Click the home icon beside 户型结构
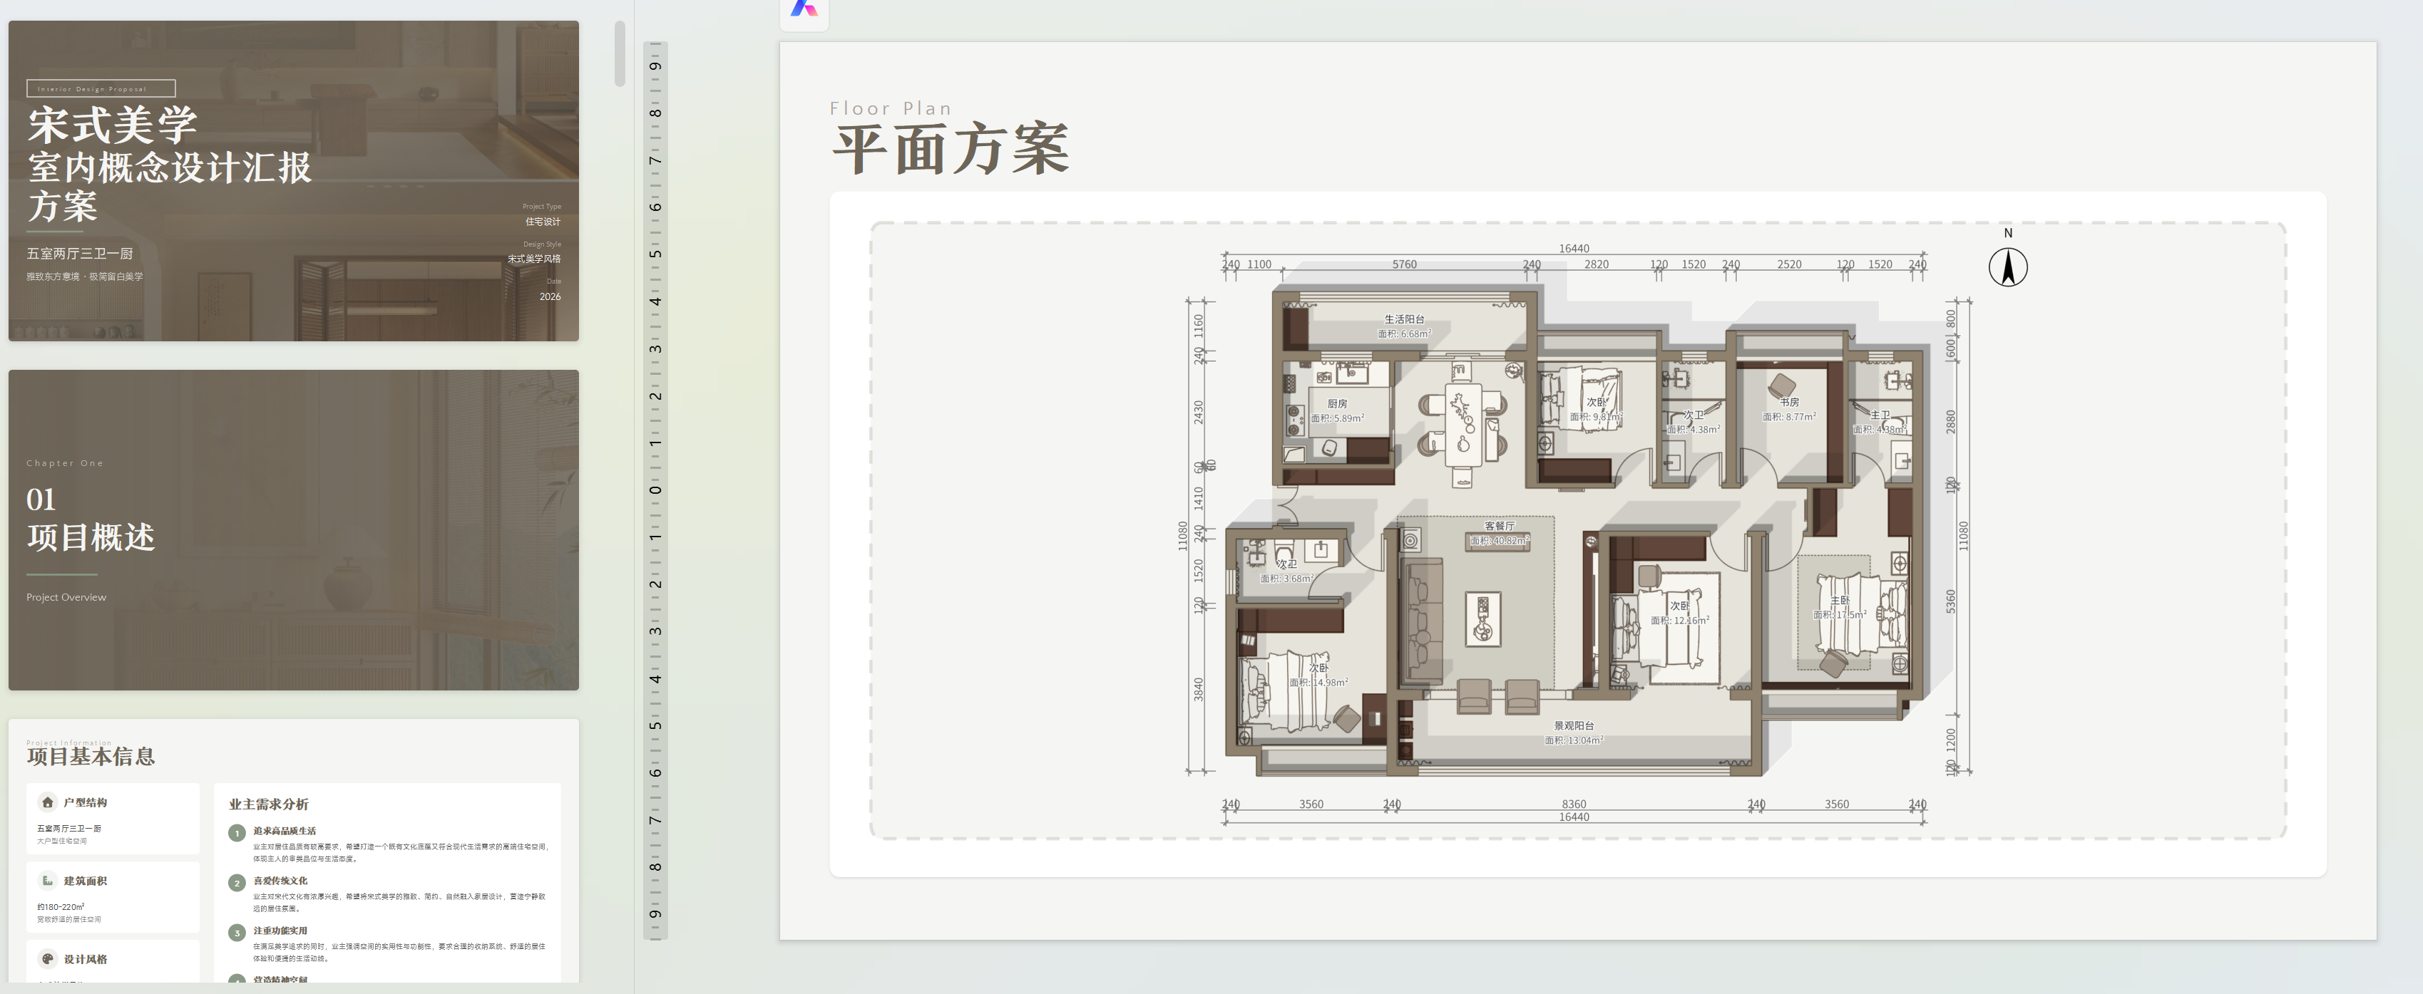 pos(46,802)
